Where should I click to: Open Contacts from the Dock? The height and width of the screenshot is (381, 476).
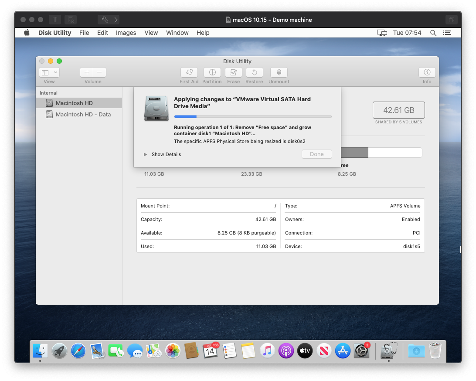(191, 351)
